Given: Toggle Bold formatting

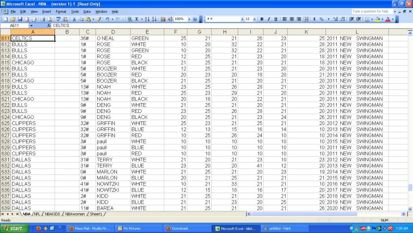Looking at the screenshot, I should coord(262,19).
